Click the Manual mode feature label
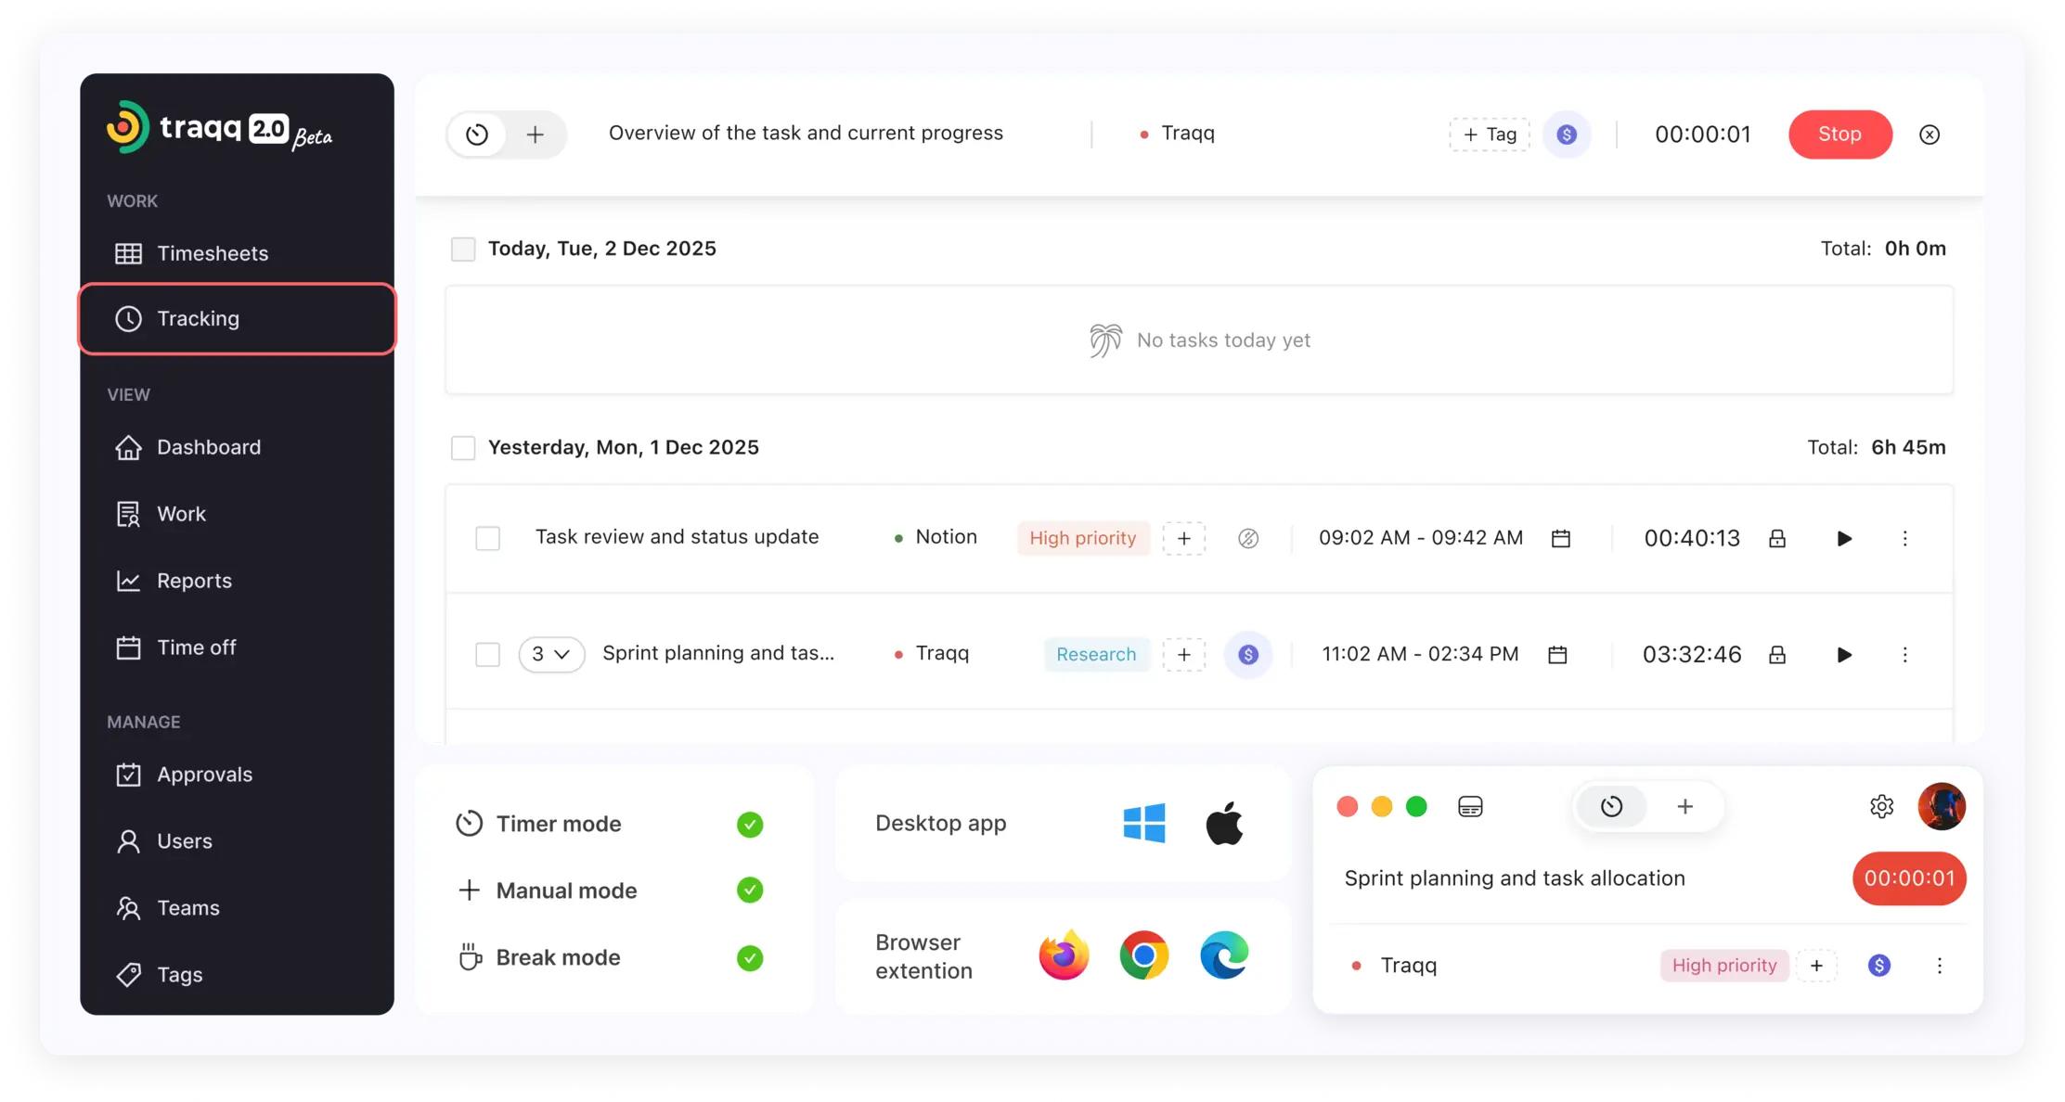This screenshot has width=2065, height=1102. [566, 891]
